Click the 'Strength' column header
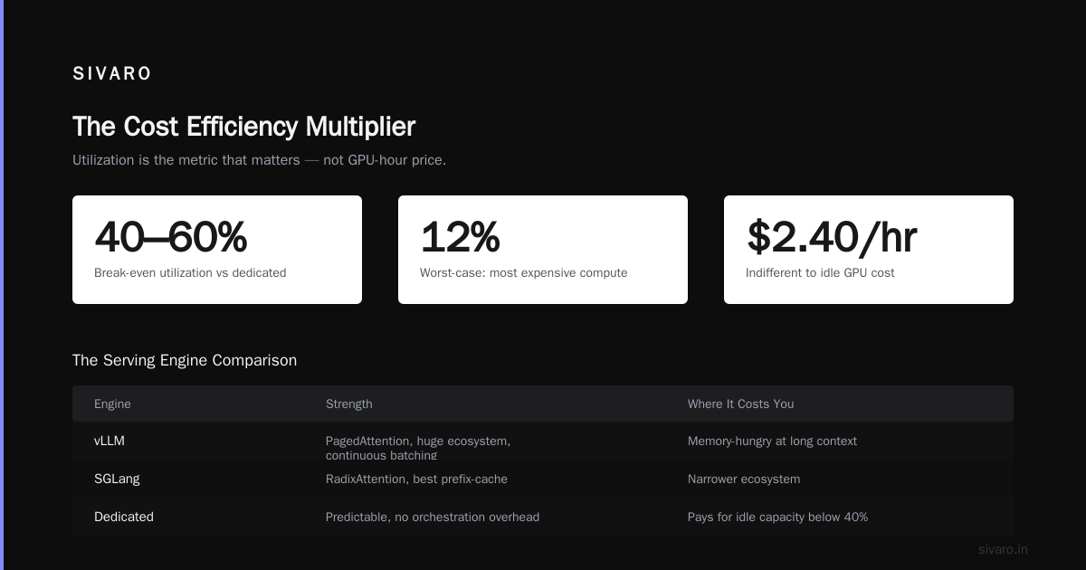Image resolution: width=1086 pixels, height=570 pixels. coord(349,404)
